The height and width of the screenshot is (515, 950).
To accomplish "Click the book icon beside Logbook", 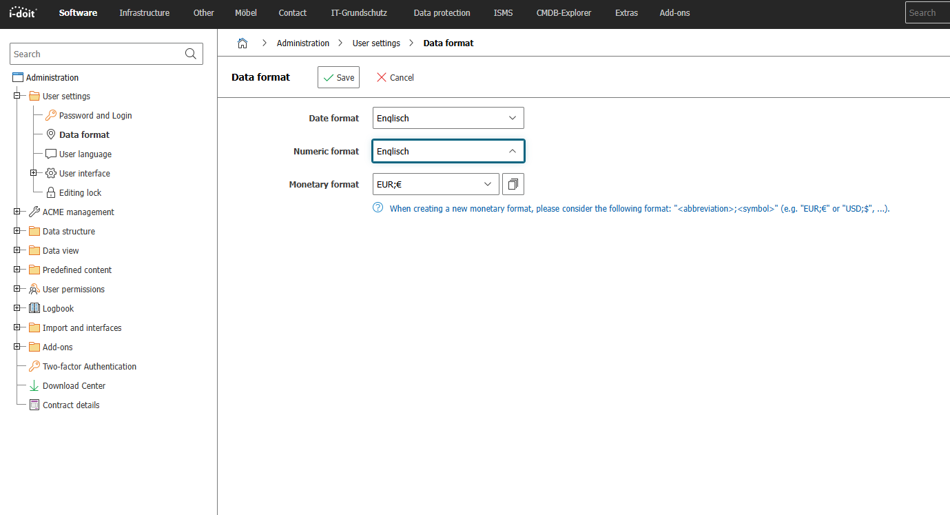I will pos(34,309).
